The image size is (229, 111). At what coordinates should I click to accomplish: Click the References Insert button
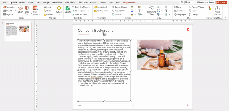(x=47, y=7)
